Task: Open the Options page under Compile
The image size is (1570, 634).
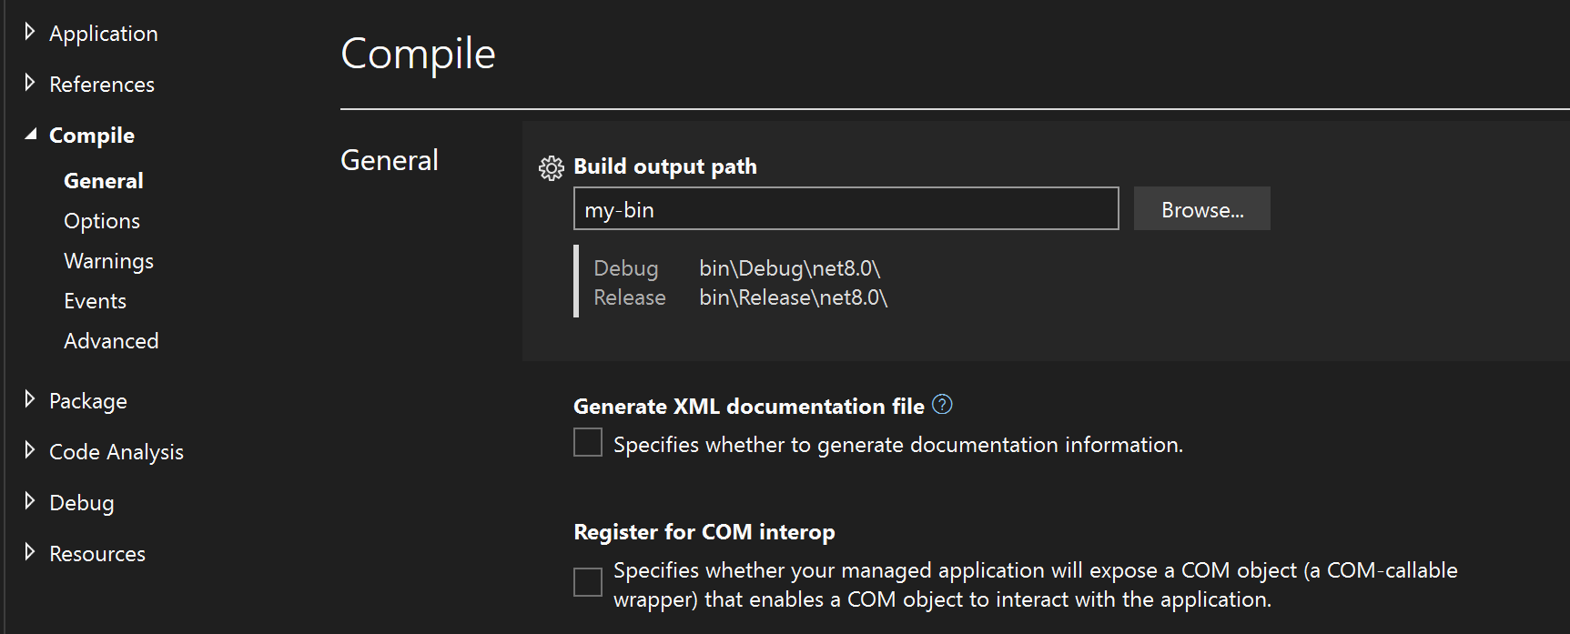Action: click(102, 221)
